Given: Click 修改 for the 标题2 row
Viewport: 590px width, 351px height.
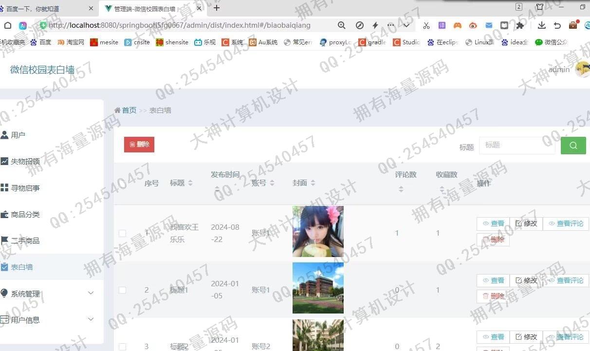Looking at the screenshot, I should tap(526, 337).
